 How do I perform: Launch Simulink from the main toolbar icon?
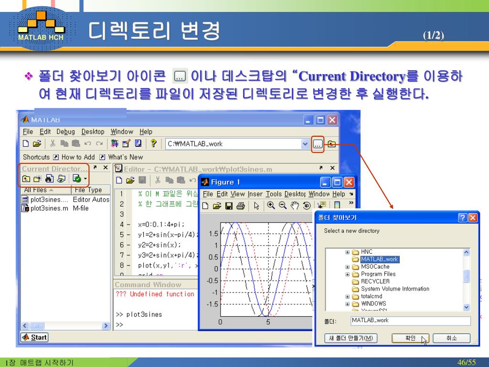[115, 143]
